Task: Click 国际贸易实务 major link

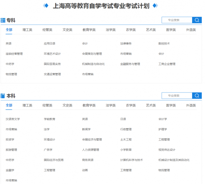Action: coord(52,64)
